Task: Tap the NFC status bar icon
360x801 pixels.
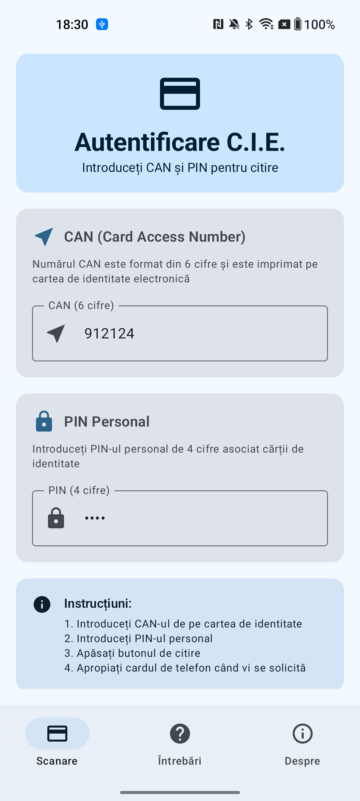Action: 218,24
